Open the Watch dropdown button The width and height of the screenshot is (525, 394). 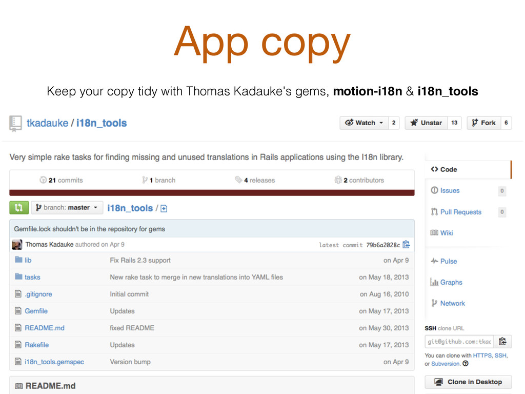tap(364, 123)
